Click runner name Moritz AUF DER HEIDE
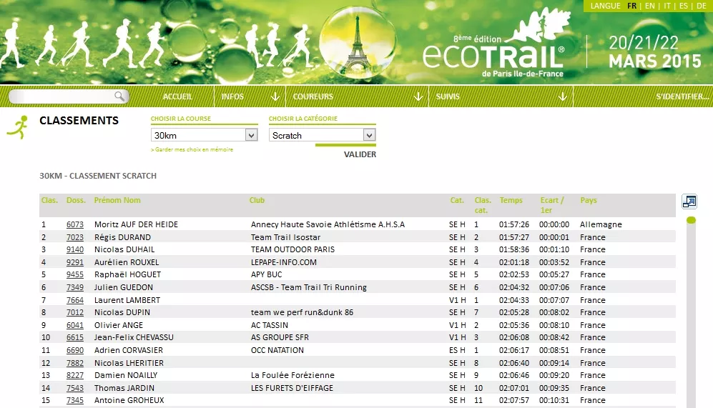The width and height of the screenshot is (713, 408). 136,224
